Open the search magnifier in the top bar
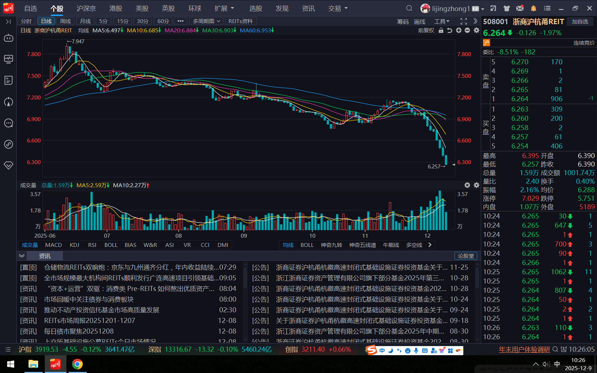 (x=409, y=8)
